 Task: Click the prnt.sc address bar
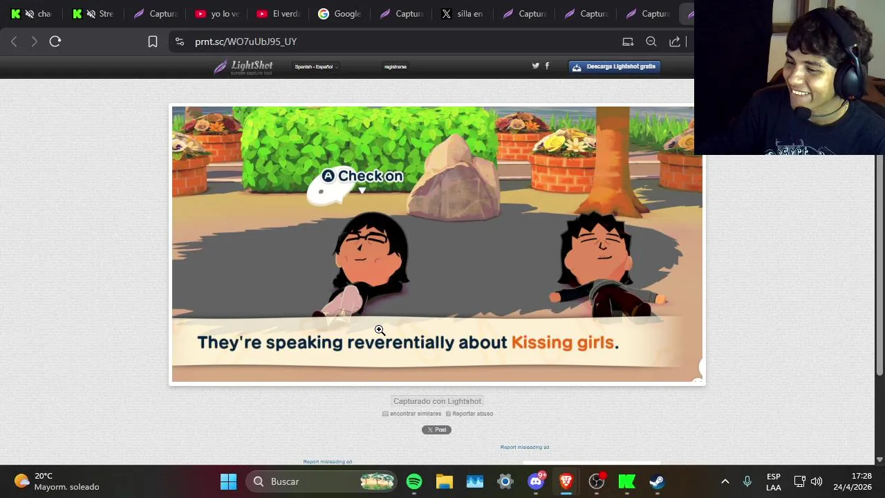coord(394,41)
